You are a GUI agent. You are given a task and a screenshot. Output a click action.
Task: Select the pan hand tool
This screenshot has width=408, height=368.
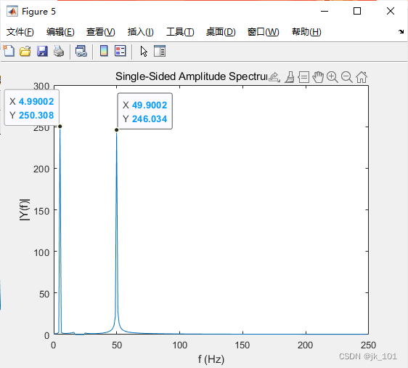(x=318, y=77)
